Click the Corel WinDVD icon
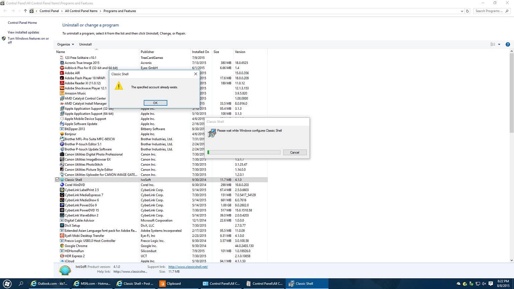Screen dimensions: 514x289 click(62, 185)
